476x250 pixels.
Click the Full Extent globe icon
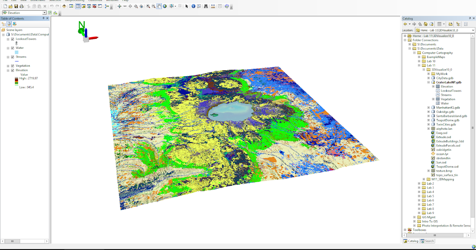165,6
